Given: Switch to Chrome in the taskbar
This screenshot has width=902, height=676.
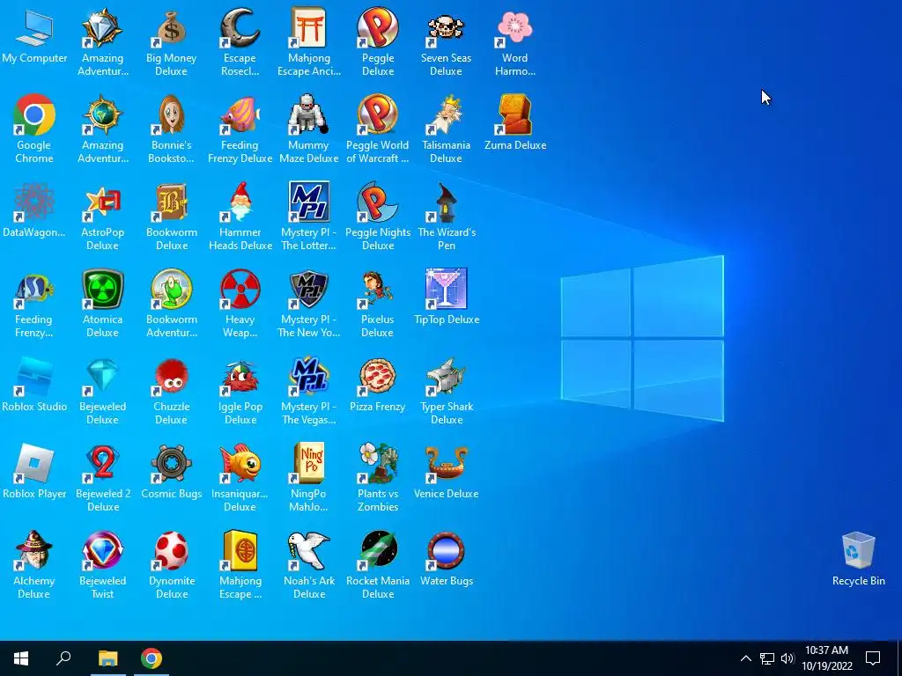Looking at the screenshot, I should 152,658.
